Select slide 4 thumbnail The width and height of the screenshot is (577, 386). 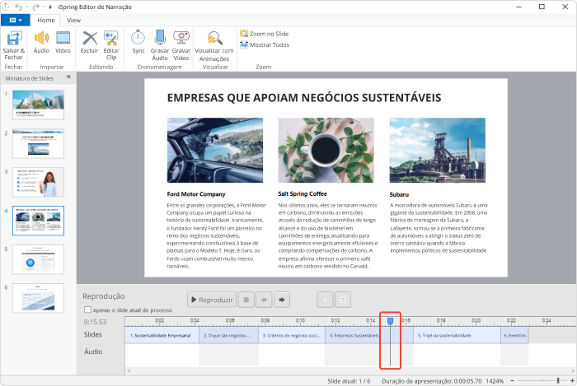click(x=38, y=221)
